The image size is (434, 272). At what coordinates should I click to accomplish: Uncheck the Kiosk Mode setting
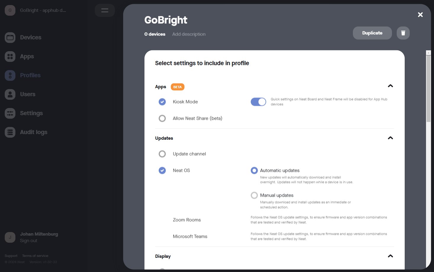pos(162,102)
